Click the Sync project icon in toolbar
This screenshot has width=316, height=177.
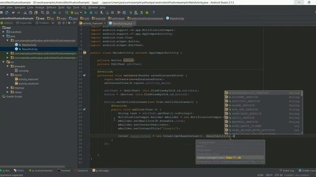[x=7, y=13]
